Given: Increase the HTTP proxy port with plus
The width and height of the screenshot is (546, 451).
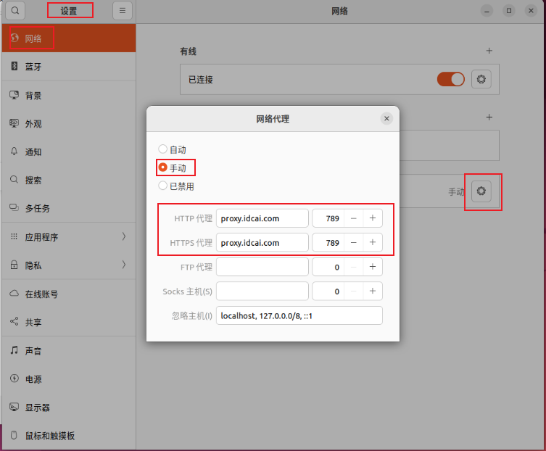Looking at the screenshot, I should point(372,218).
